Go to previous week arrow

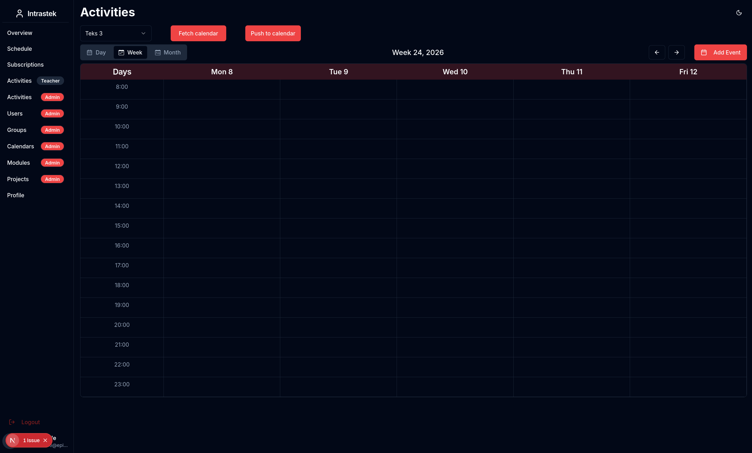point(657,52)
